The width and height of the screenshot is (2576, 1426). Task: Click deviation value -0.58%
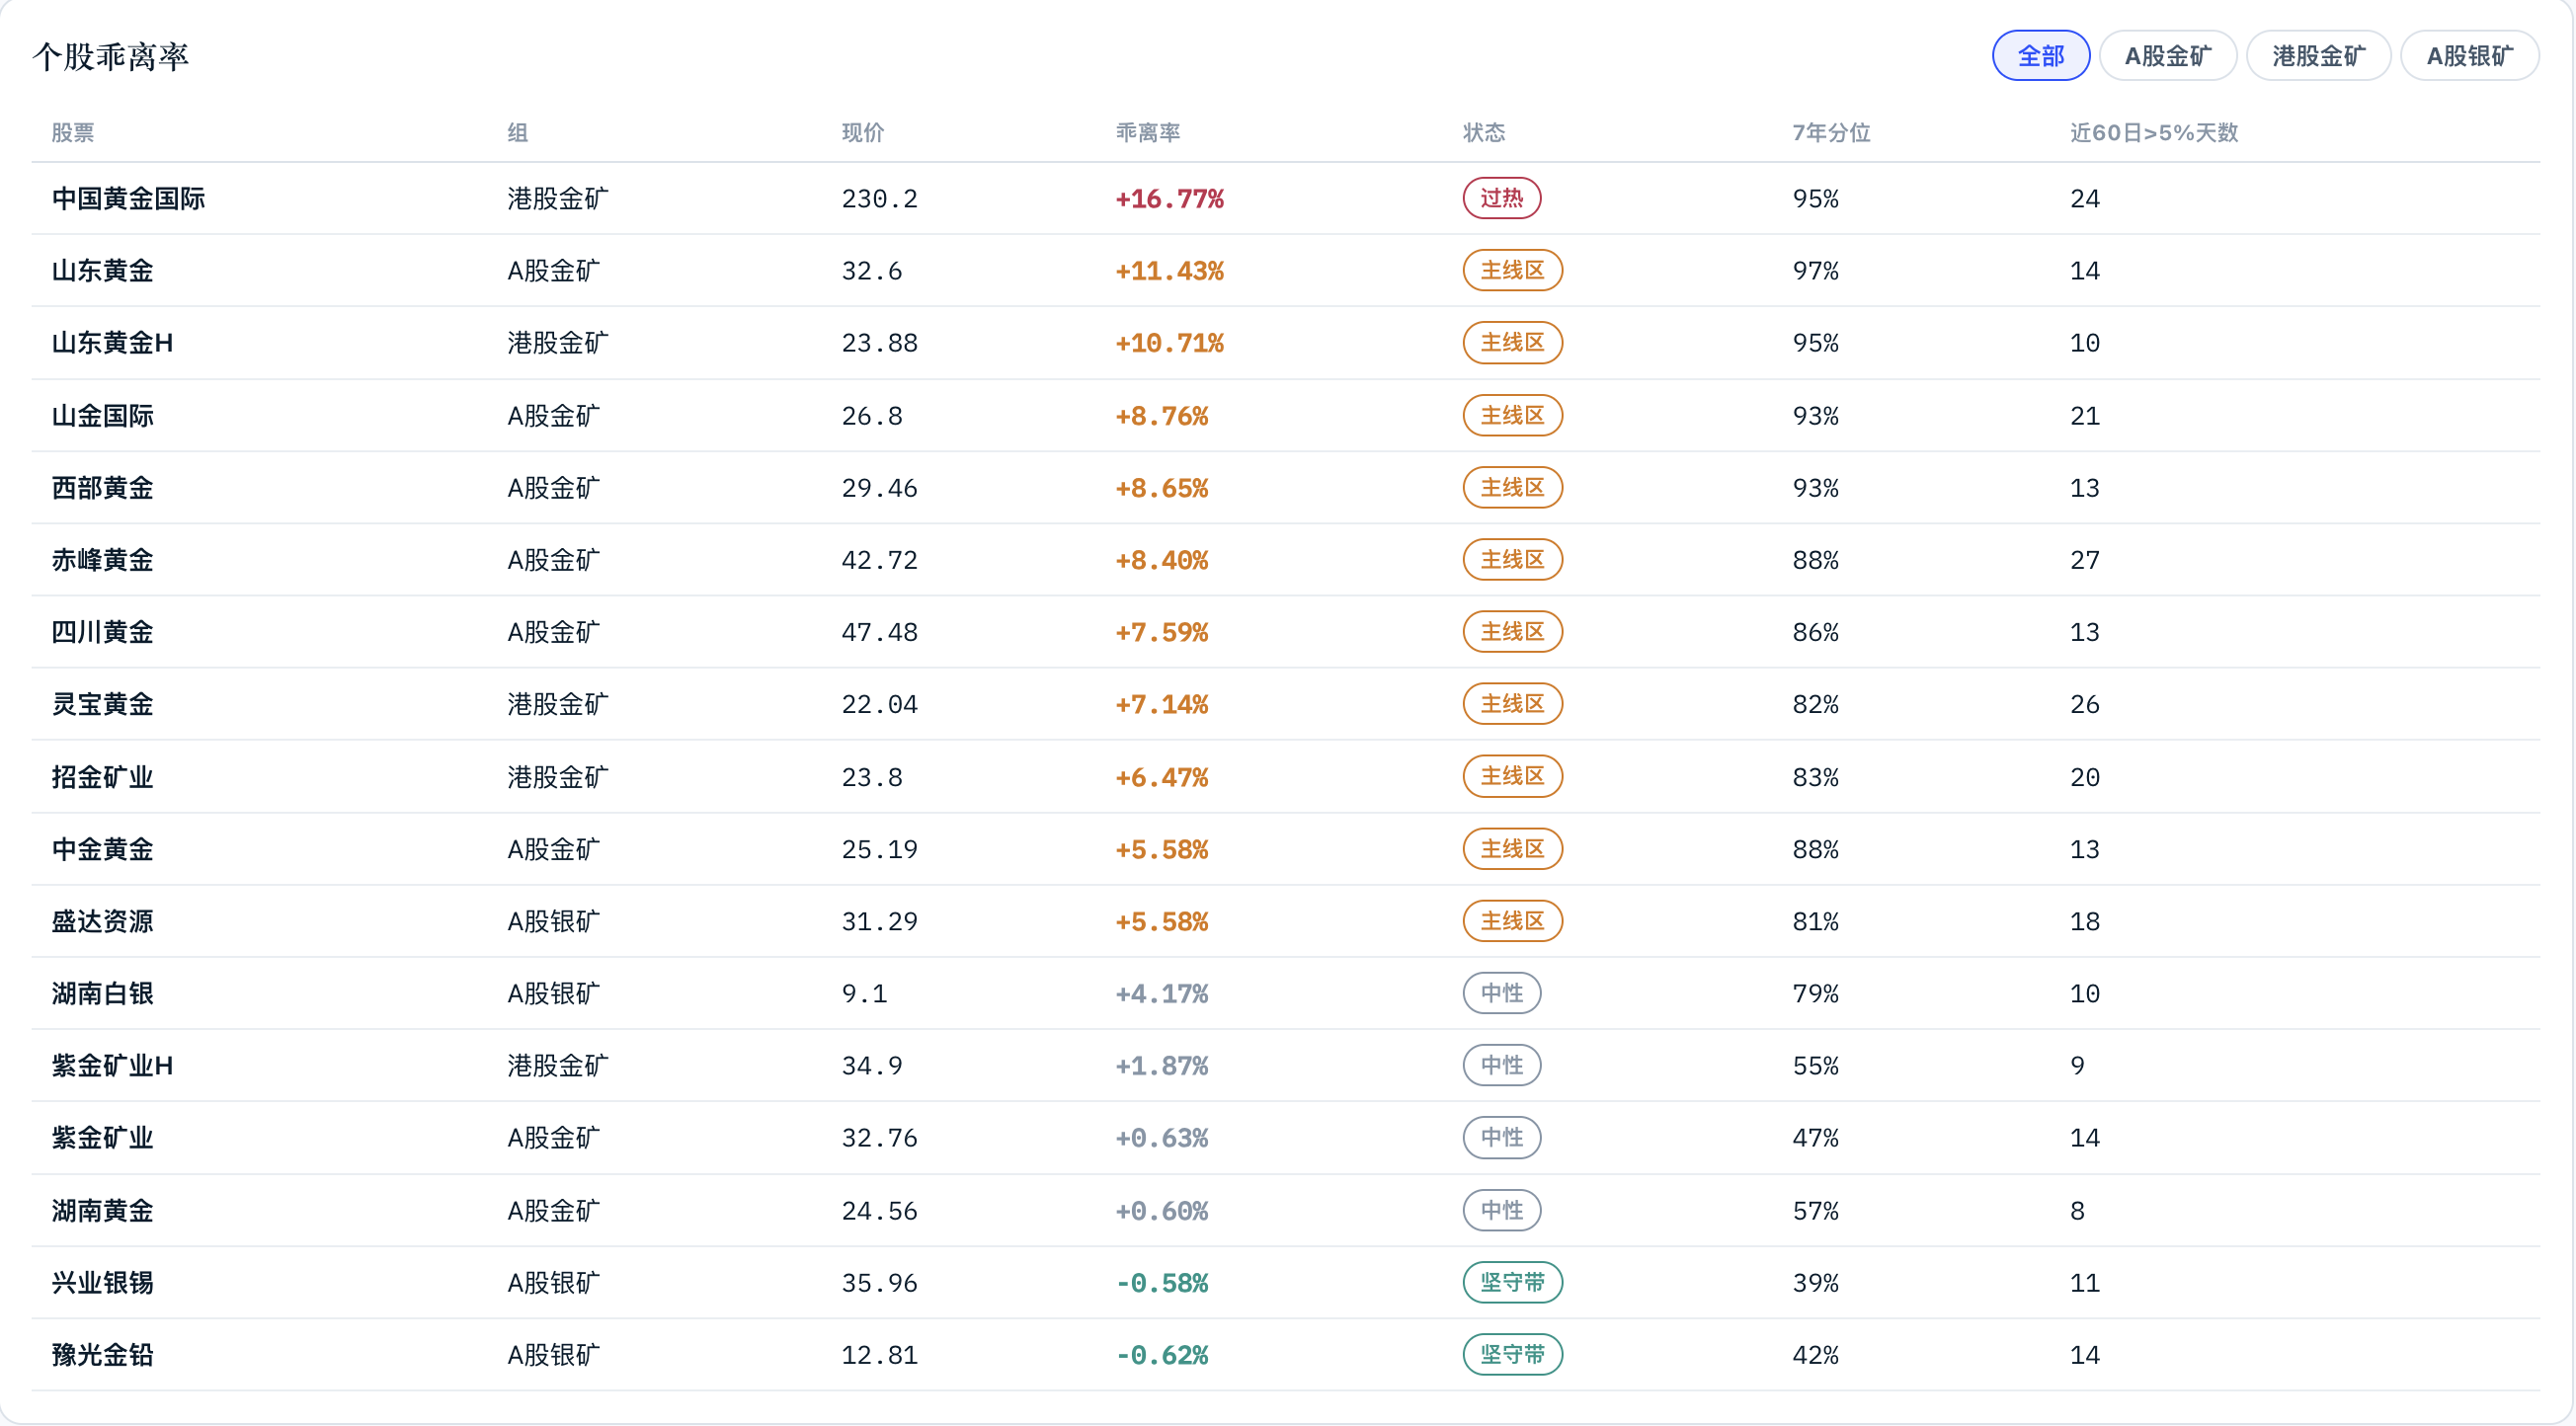click(1162, 1283)
